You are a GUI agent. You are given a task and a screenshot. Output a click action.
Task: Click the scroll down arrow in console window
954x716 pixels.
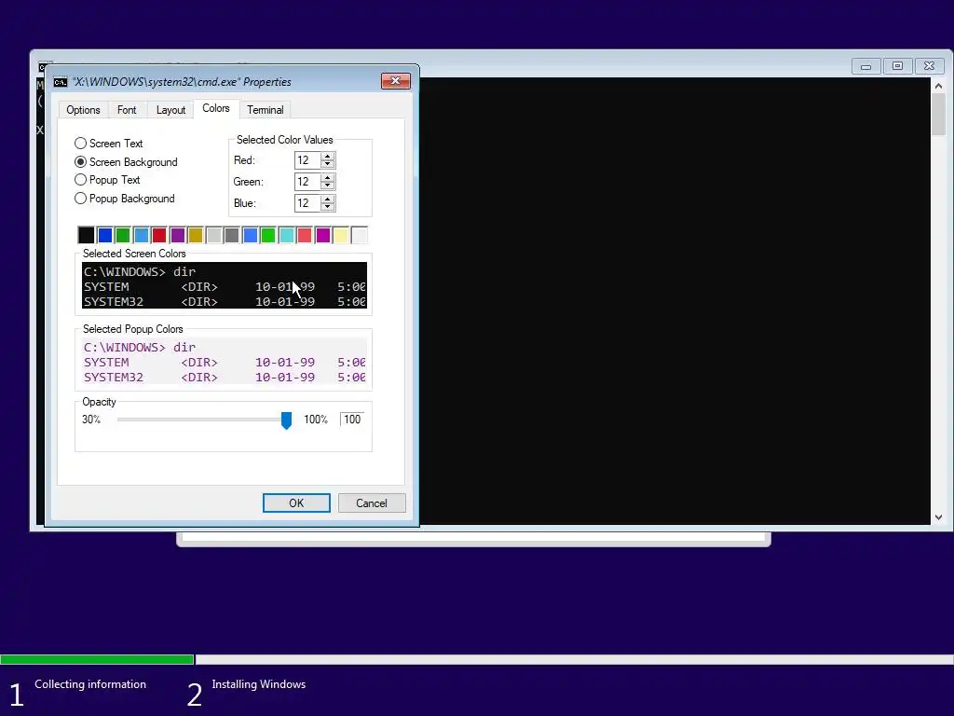[x=939, y=516]
